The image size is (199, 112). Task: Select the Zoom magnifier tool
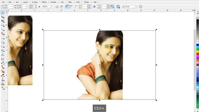click(x=2, y=25)
